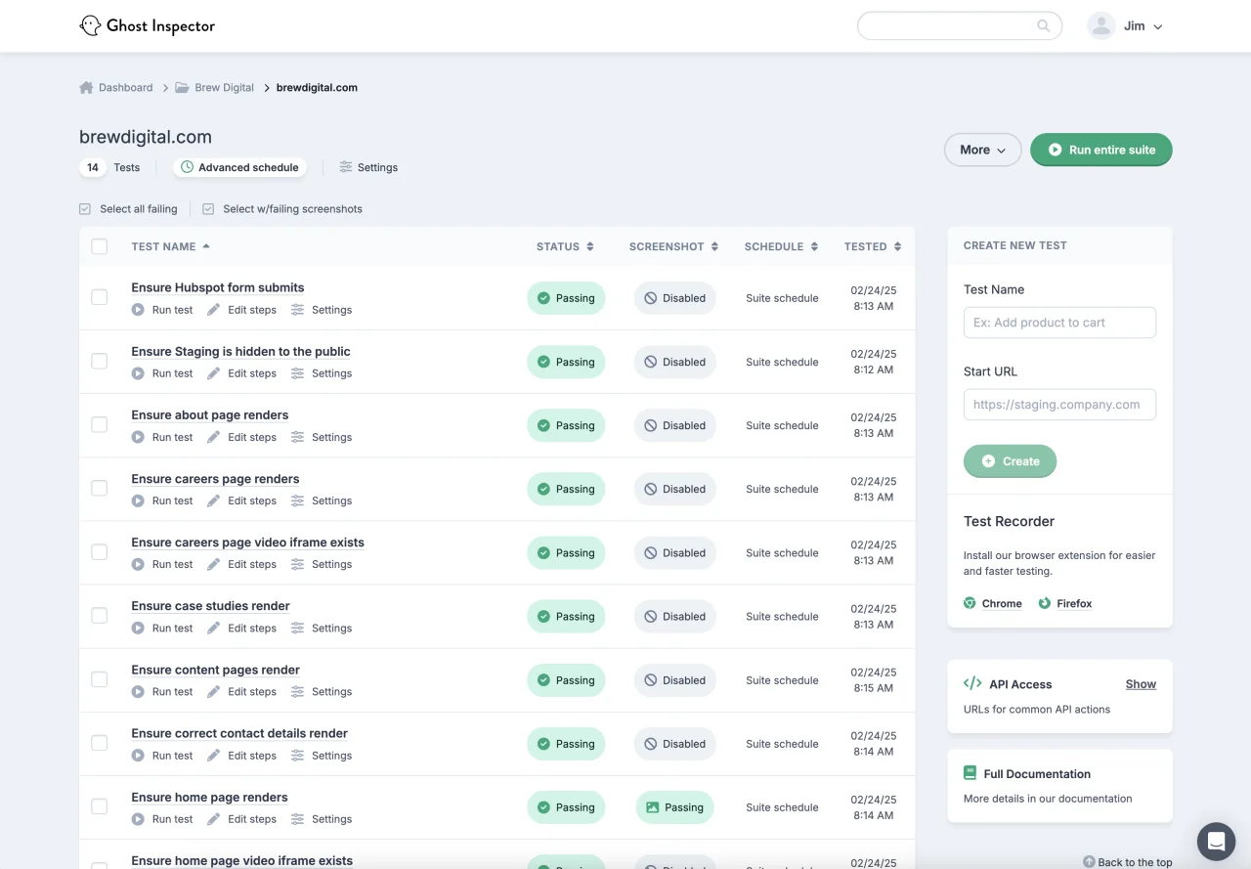Image resolution: width=1251 pixels, height=869 pixels.
Task: Check the Select all failing checkbox
Action: [85, 209]
